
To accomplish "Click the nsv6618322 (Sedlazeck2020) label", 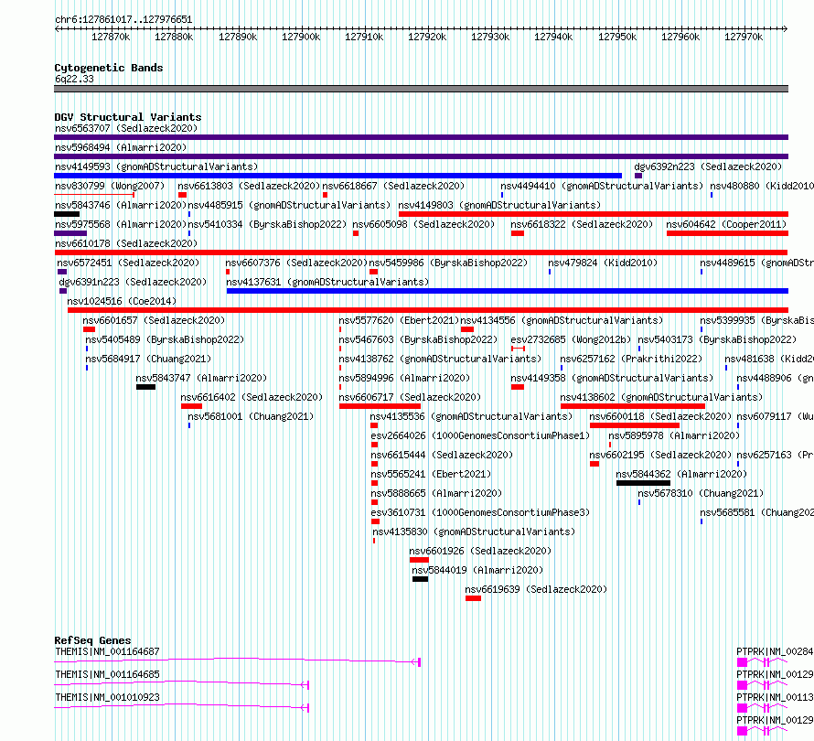I will 582,224.
